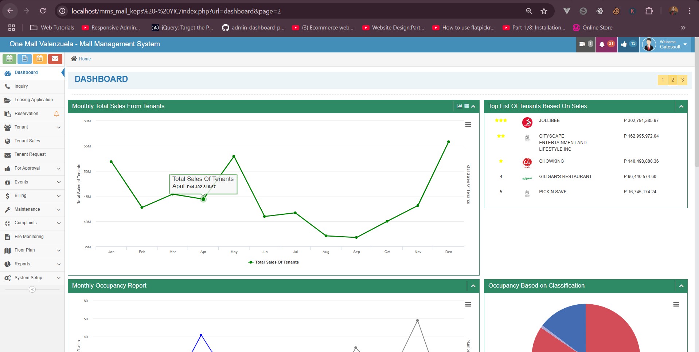Image resolution: width=699 pixels, height=352 pixels.
Task: Click the orange calendar-plus shortcut button
Action: 40,59
